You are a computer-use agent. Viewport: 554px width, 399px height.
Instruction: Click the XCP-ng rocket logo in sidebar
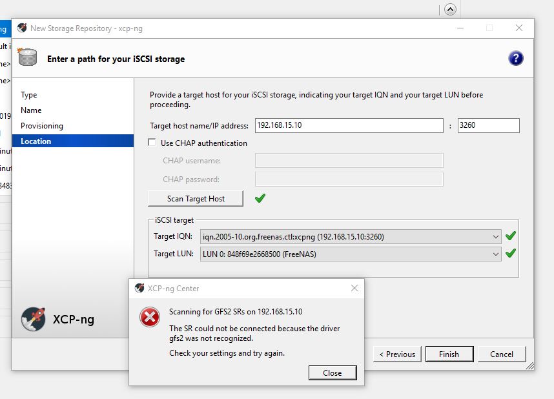point(33,319)
